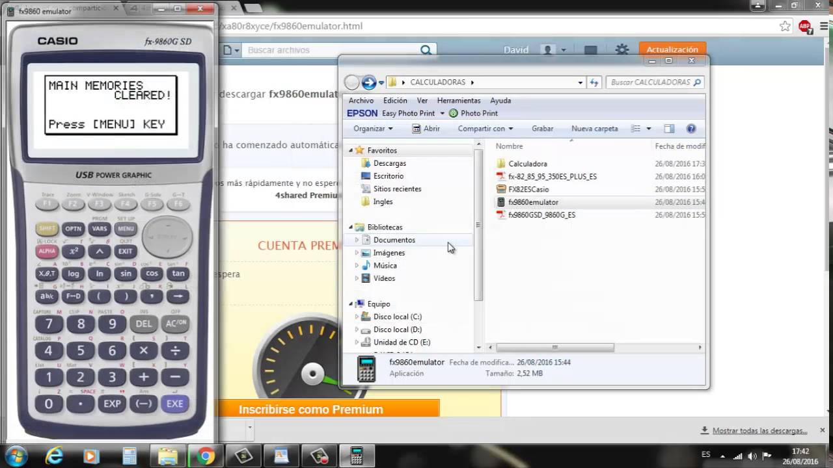Open the Ayuda menu

click(x=500, y=101)
